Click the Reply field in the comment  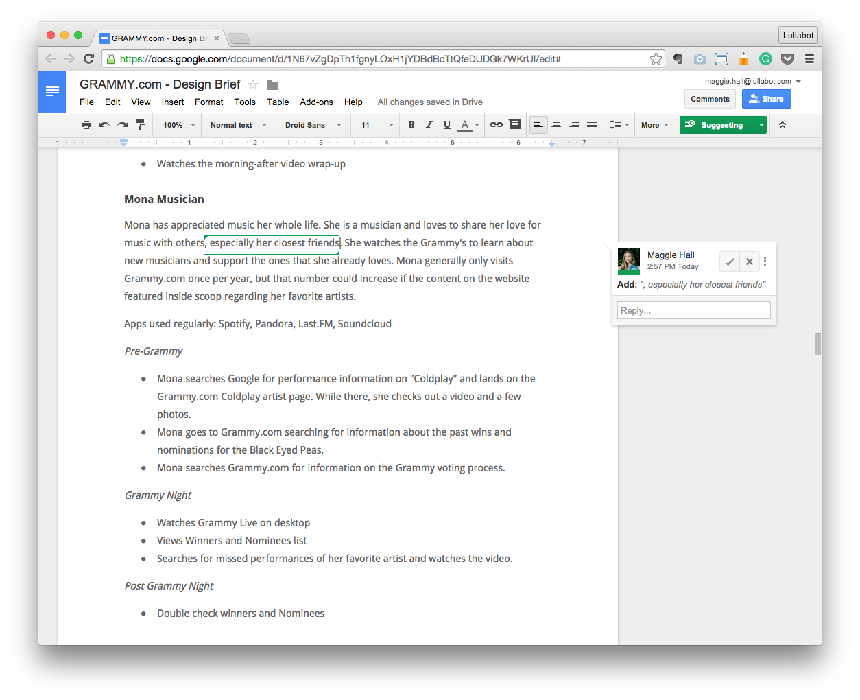tap(694, 310)
